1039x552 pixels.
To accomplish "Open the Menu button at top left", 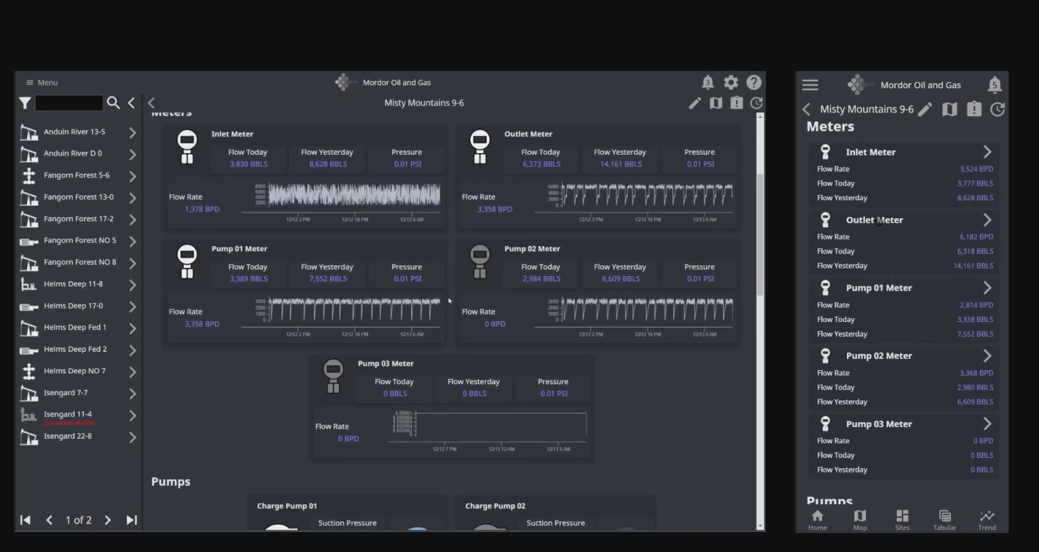I will 42,83.
